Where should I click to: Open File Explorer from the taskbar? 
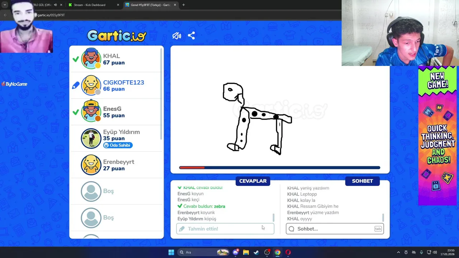[246, 252]
